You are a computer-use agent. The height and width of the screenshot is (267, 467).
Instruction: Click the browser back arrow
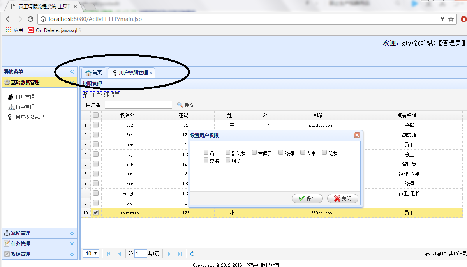(x=9, y=19)
